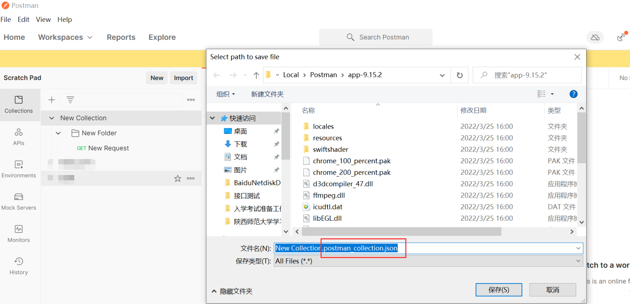Open recent locations dropdown beside forward arrow
630x304 pixels.
[245, 75]
